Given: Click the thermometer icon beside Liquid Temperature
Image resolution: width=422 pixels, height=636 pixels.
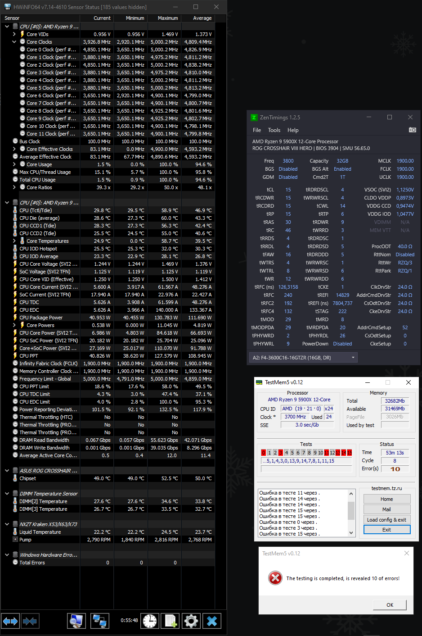Looking at the screenshot, I should [x=15, y=532].
